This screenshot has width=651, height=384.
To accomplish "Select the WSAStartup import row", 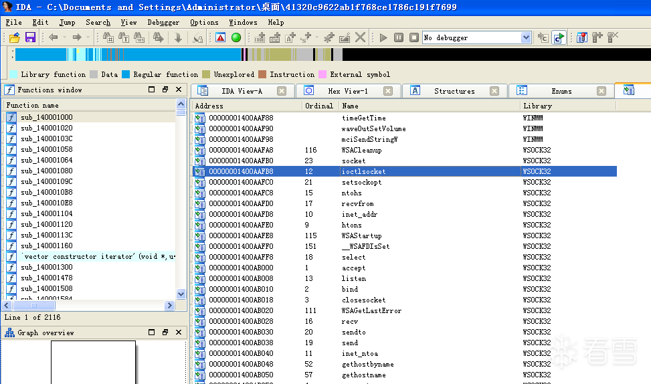I will (405, 235).
